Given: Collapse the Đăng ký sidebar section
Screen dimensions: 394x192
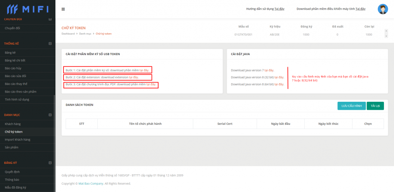Looking at the screenshot, I should [50, 163].
